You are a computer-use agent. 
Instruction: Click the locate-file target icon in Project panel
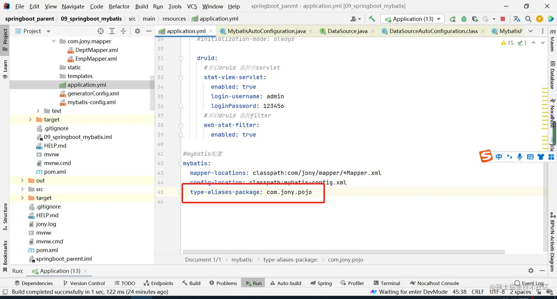click(x=101, y=31)
